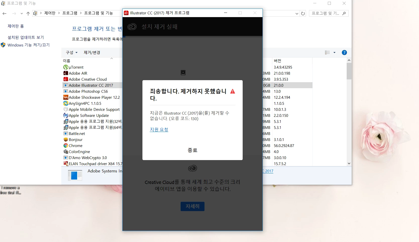Click 제어판 in the breadcrumb

(x=50, y=13)
